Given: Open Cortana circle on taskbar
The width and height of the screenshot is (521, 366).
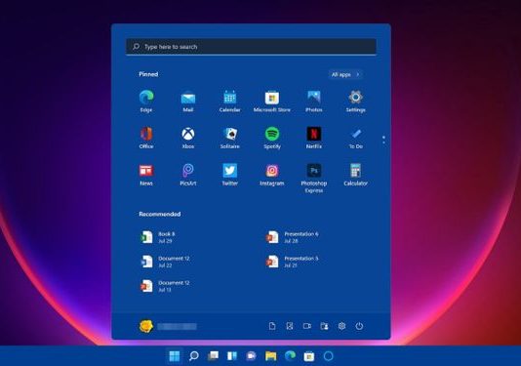Looking at the screenshot, I should (x=328, y=356).
